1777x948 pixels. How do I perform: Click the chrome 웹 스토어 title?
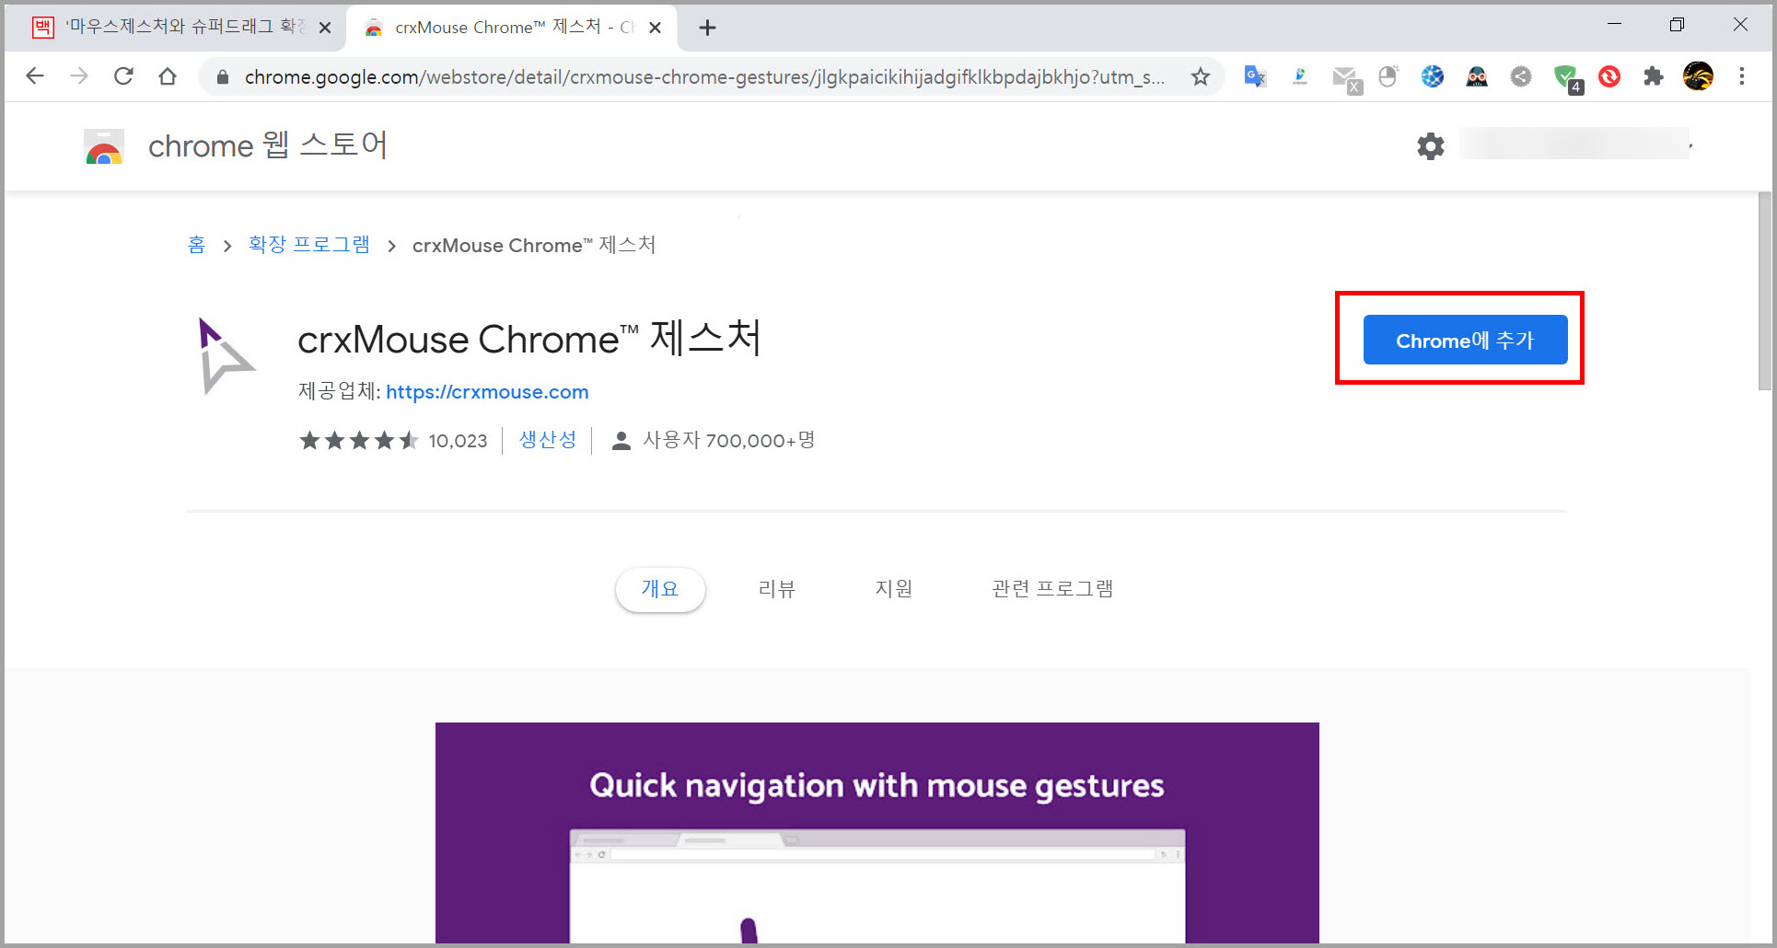(x=268, y=145)
